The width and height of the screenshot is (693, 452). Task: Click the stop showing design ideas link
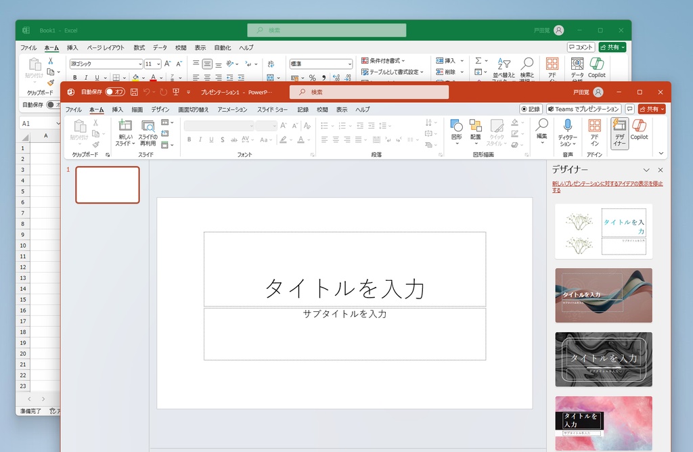point(607,187)
